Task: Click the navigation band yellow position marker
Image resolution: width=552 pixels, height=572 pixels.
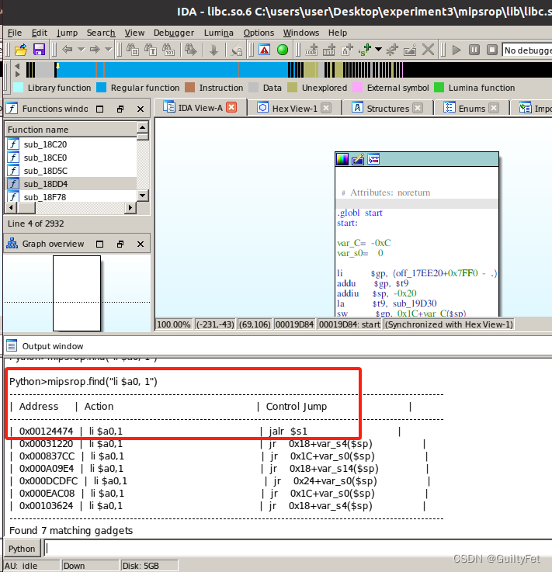Action: (57, 67)
